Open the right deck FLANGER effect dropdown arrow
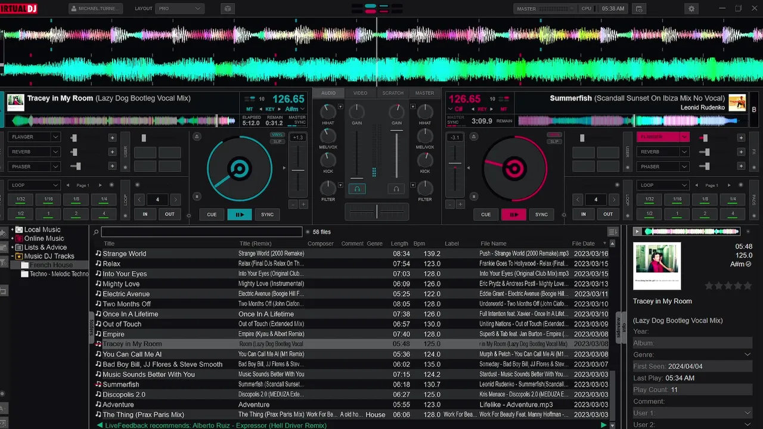 click(684, 137)
